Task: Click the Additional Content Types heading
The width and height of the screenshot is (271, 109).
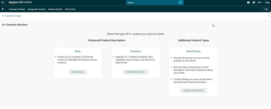Action: [x=193, y=40]
